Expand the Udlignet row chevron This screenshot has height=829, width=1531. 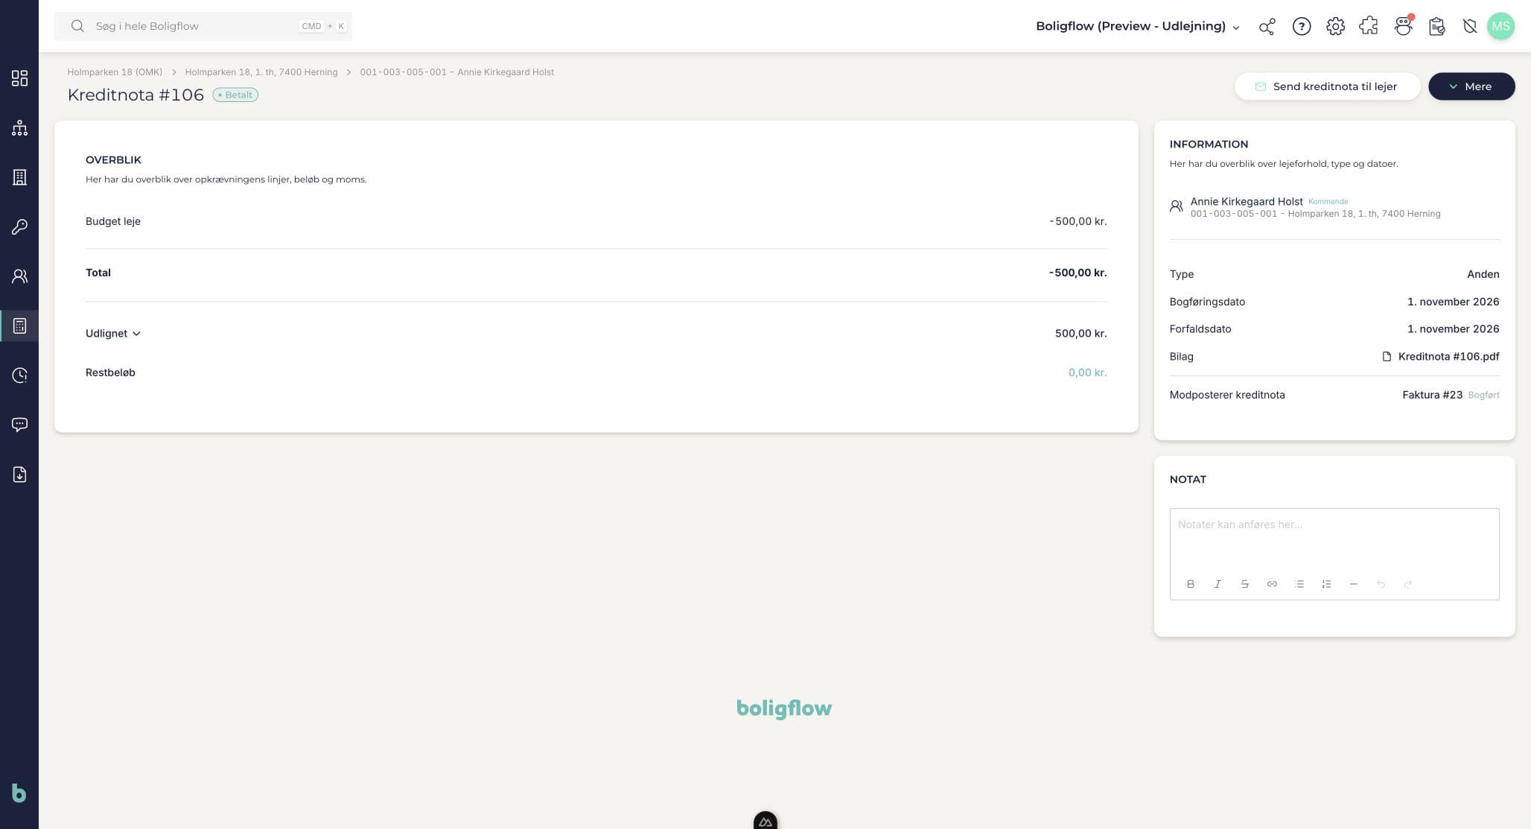point(136,334)
